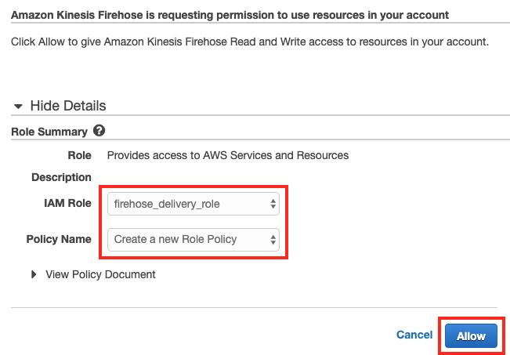Click the IAM Role dropdown up-down arrows

coord(273,204)
